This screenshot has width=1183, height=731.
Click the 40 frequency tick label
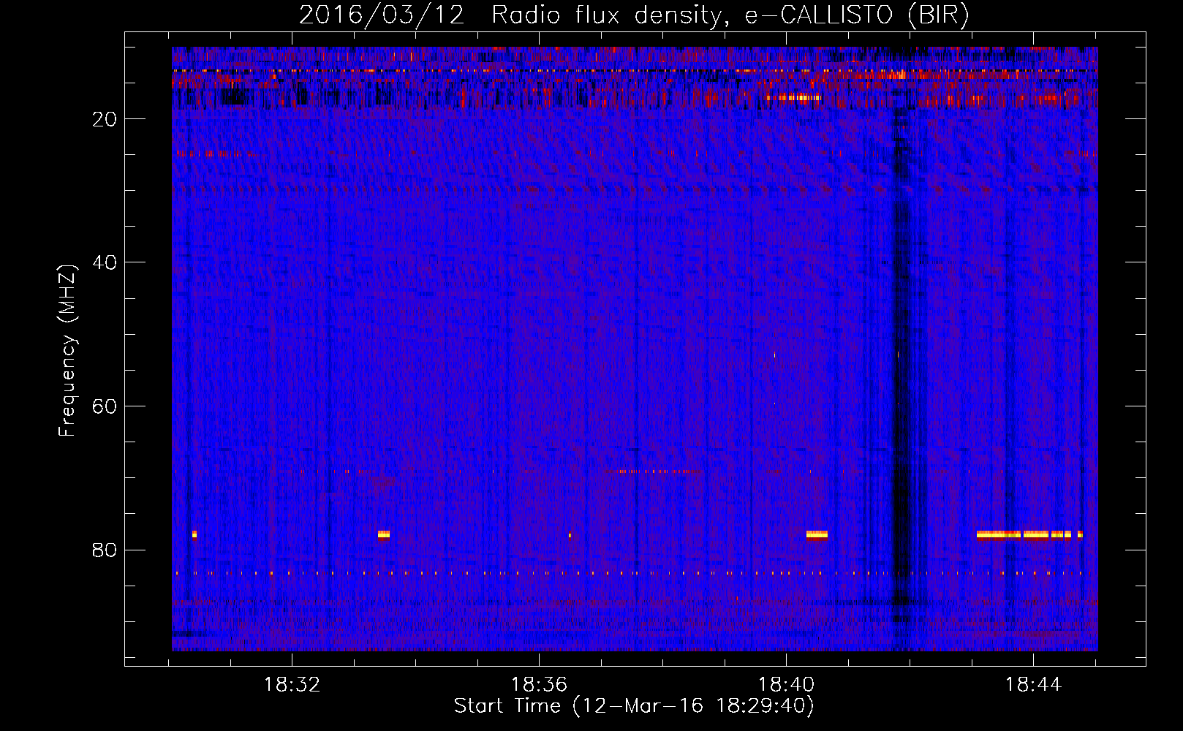point(105,262)
